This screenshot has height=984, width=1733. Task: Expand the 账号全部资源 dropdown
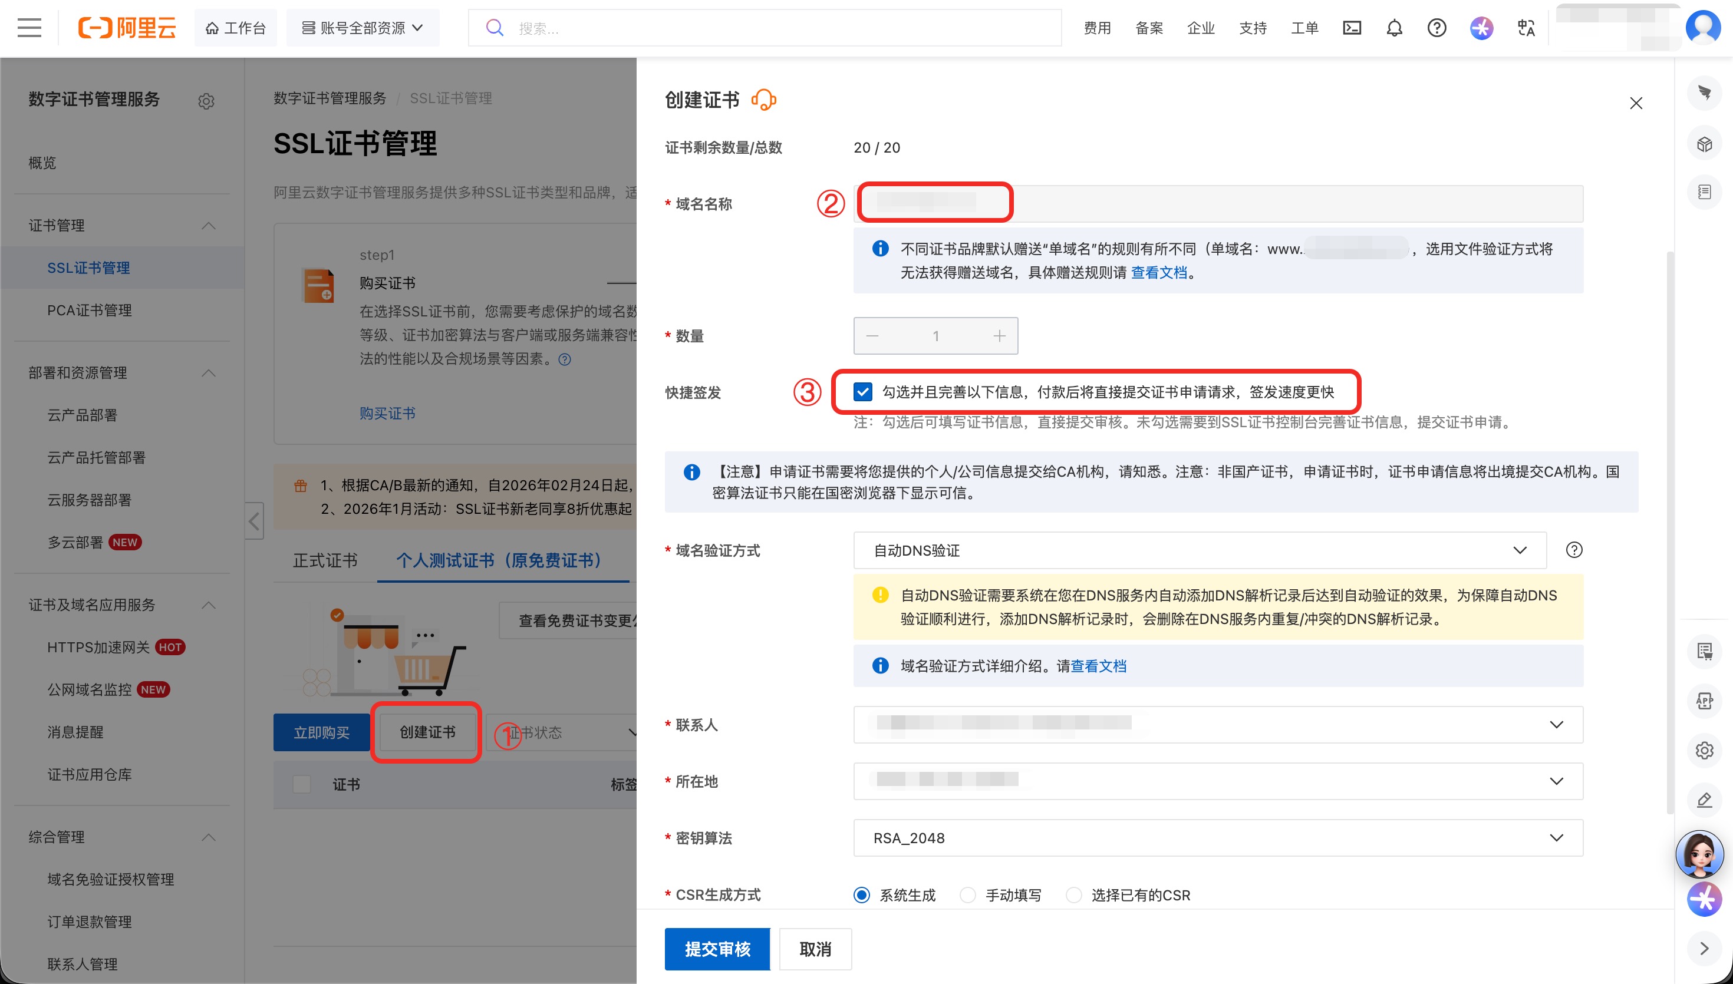(363, 28)
